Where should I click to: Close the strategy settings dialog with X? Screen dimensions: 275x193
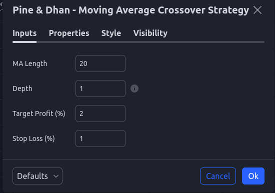257,10
